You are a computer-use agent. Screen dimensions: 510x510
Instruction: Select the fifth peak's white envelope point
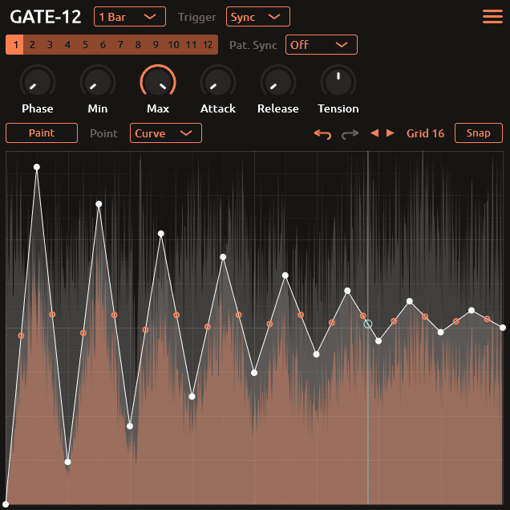point(285,275)
